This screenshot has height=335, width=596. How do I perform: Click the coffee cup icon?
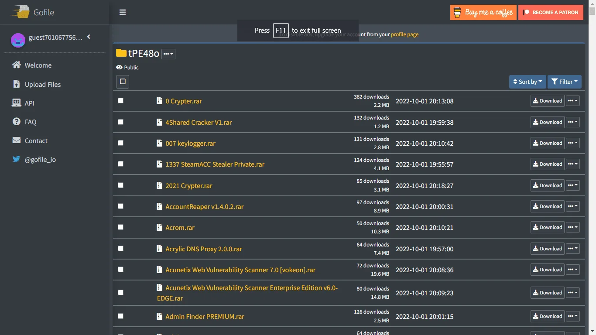click(x=457, y=12)
